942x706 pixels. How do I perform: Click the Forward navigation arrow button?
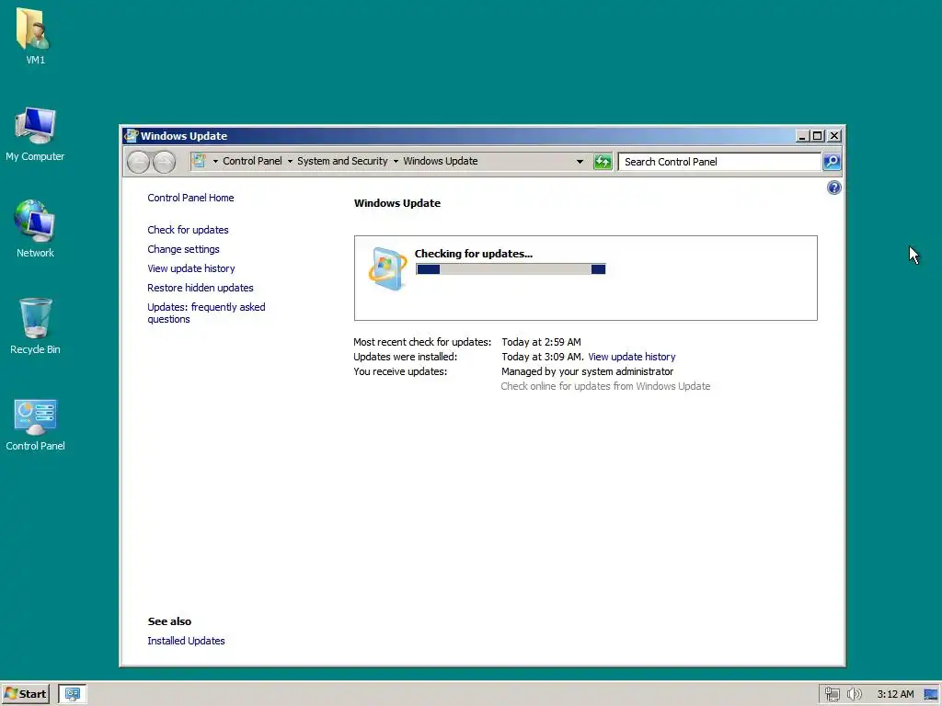[164, 162]
